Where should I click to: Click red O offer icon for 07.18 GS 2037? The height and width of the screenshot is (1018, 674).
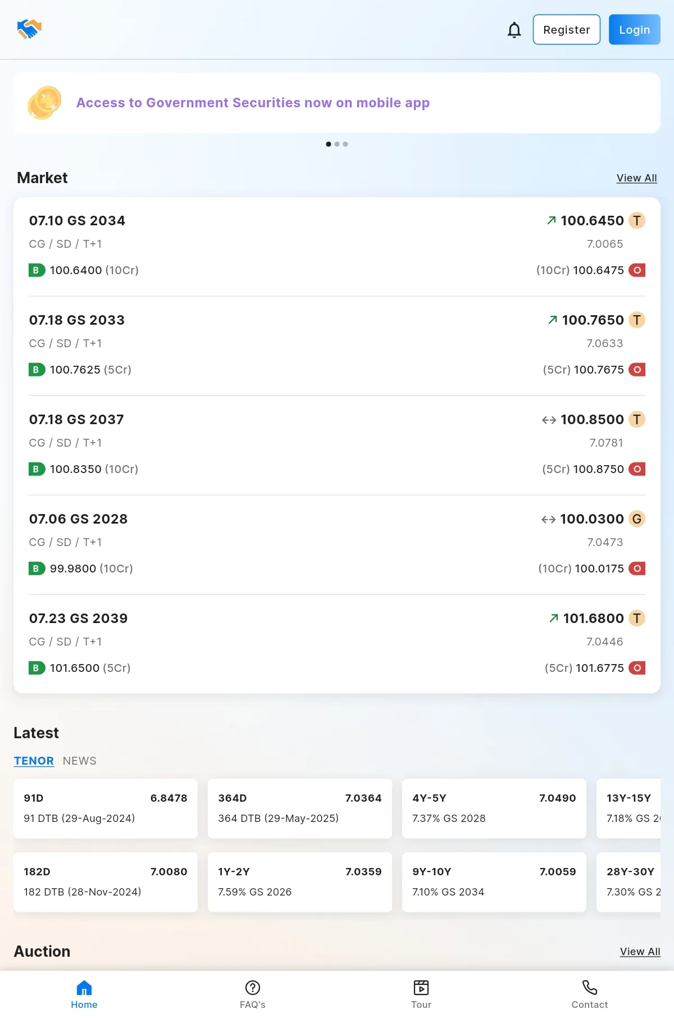(637, 469)
